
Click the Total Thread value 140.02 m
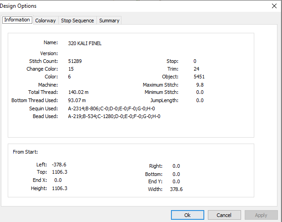tap(78, 92)
